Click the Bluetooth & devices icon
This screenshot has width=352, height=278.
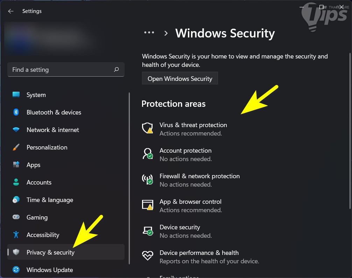tap(16, 112)
